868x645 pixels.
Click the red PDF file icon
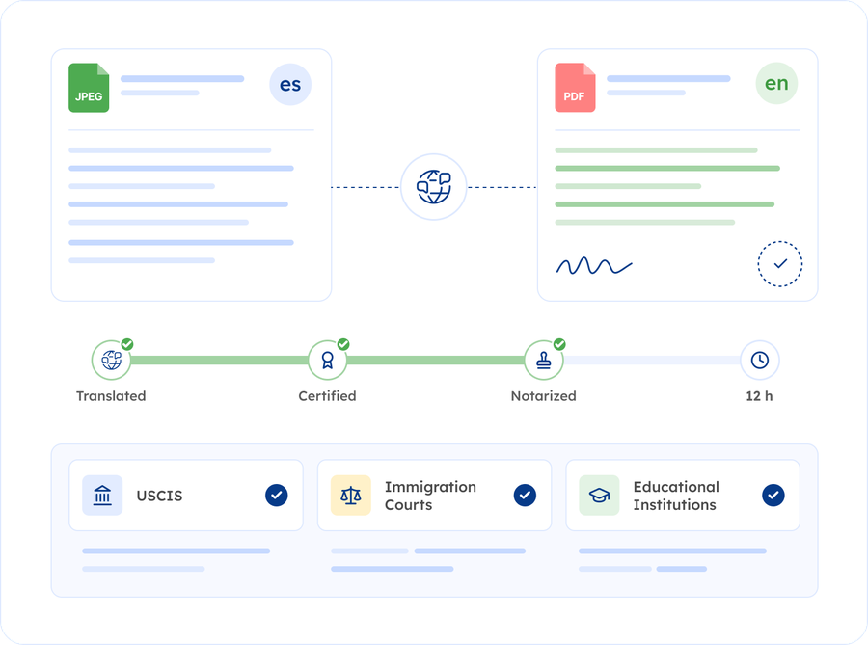click(575, 88)
